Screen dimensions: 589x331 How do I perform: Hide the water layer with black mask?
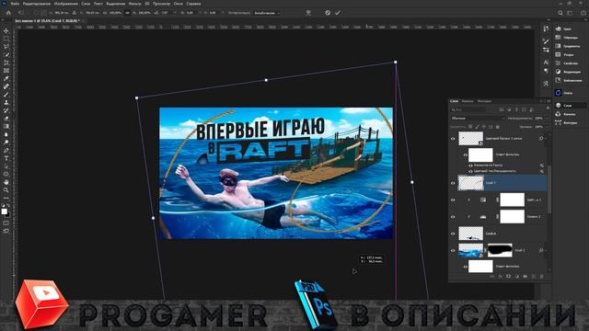453,250
